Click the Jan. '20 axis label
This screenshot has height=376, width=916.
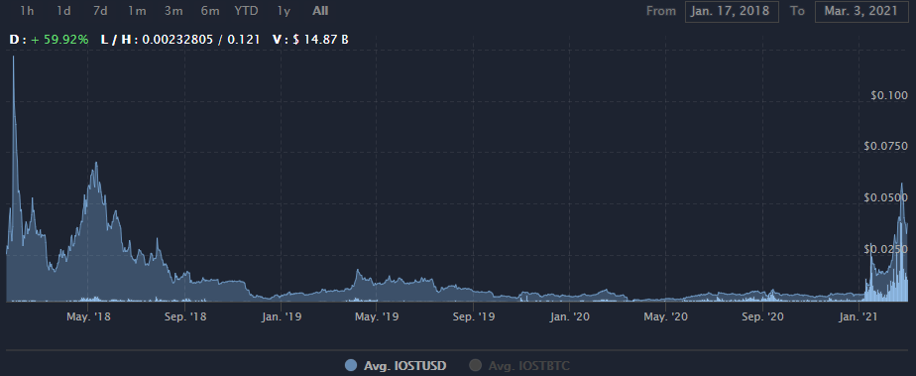point(570,316)
